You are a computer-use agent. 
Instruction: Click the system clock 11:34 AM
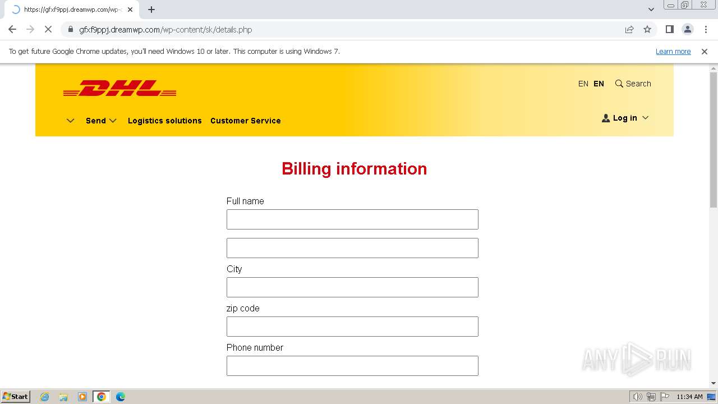coord(689,397)
